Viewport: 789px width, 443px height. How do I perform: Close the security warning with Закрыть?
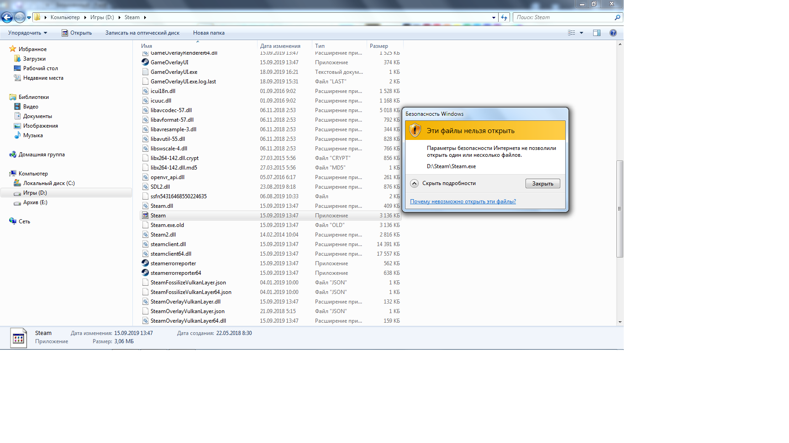coord(542,184)
